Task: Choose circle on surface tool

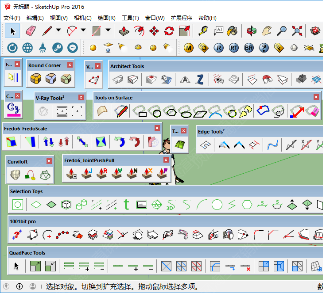Action: click(155, 111)
